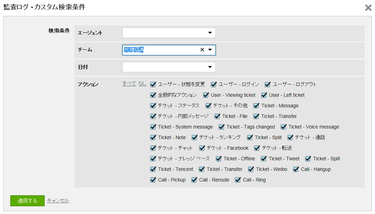The height and width of the screenshot is (214, 375).
Task: Disable Ticket - Message checkbox
Action: (x=256, y=106)
